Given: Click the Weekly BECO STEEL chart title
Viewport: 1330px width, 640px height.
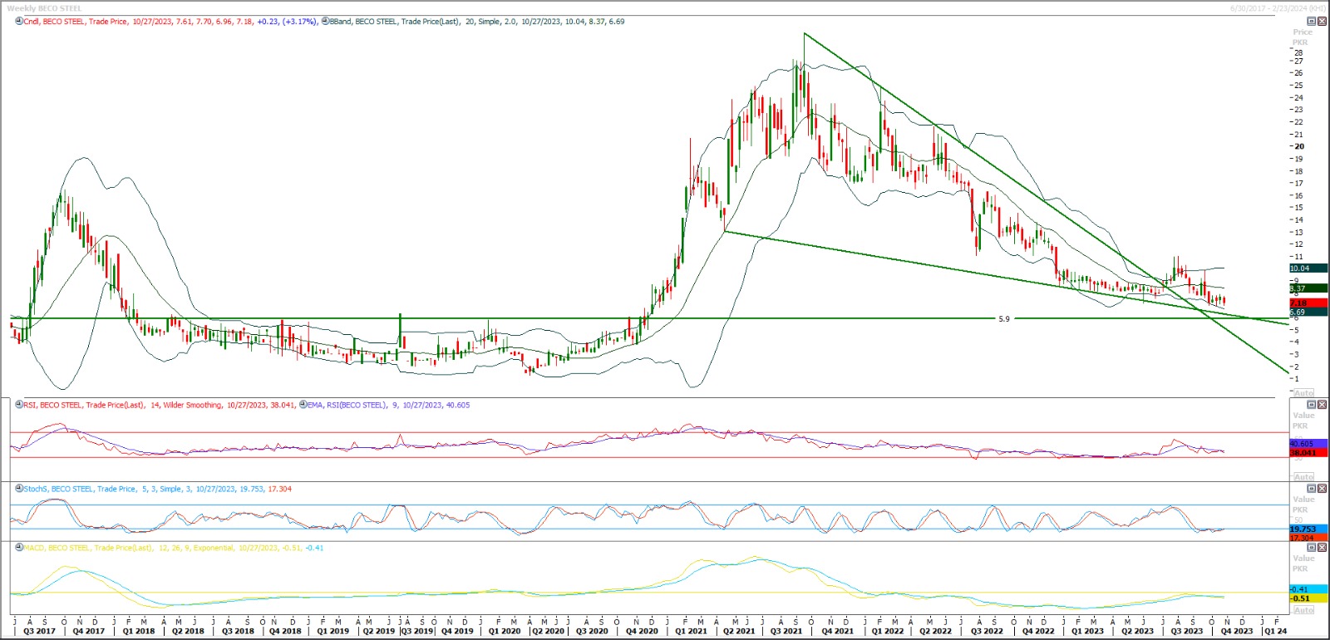Looking at the screenshot, I should pos(44,8).
